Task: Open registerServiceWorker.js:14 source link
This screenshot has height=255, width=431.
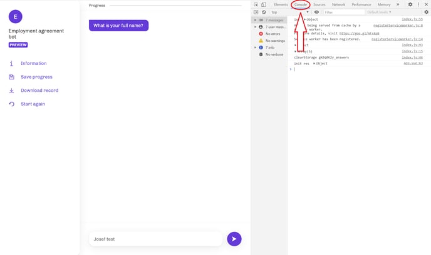Action: [x=397, y=39]
